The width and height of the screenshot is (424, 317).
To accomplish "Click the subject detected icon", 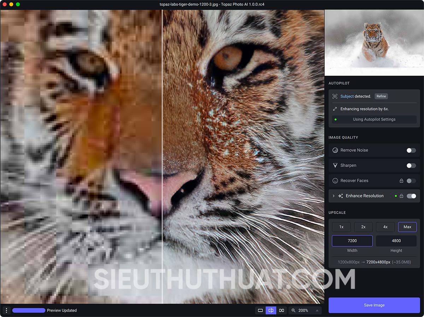I will tap(335, 96).
